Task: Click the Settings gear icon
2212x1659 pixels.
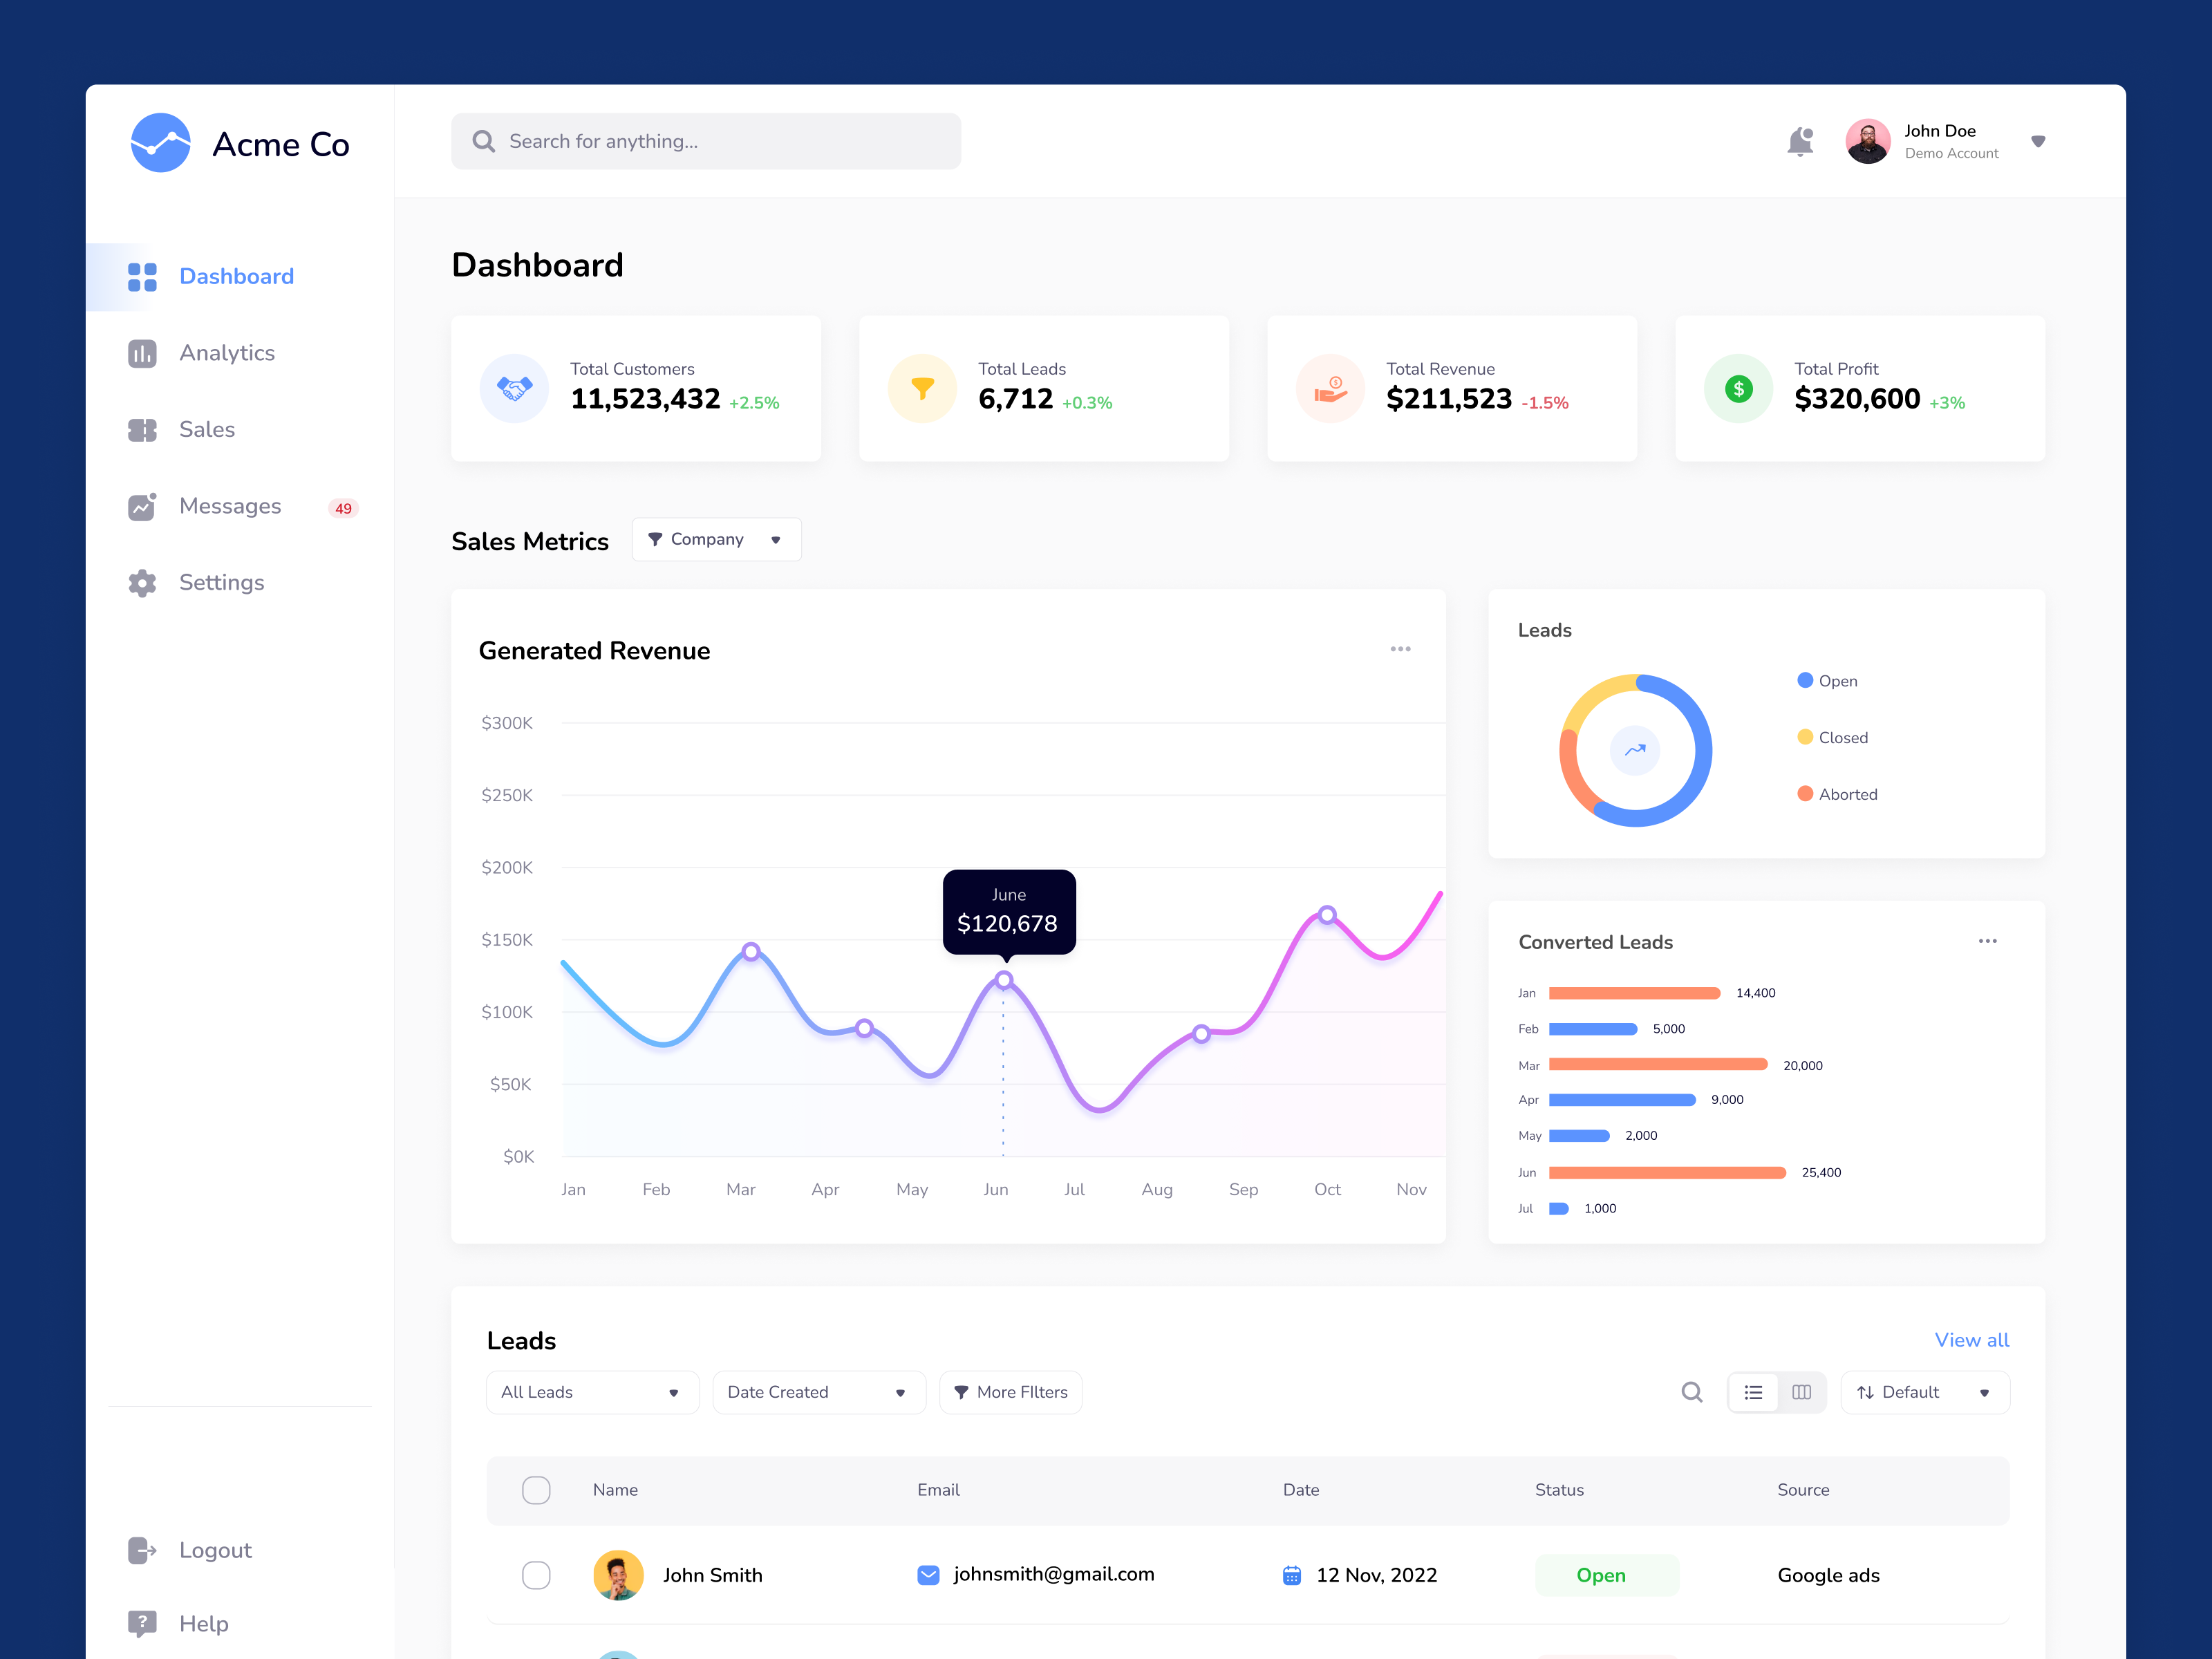Action: pos(143,583)
